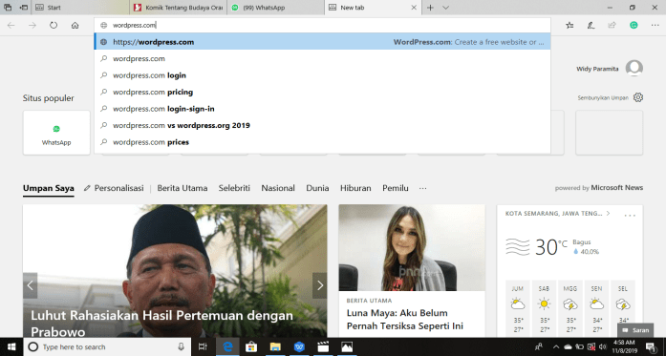Open Nasional news category
Screen dimensions: 666x356
278,188
